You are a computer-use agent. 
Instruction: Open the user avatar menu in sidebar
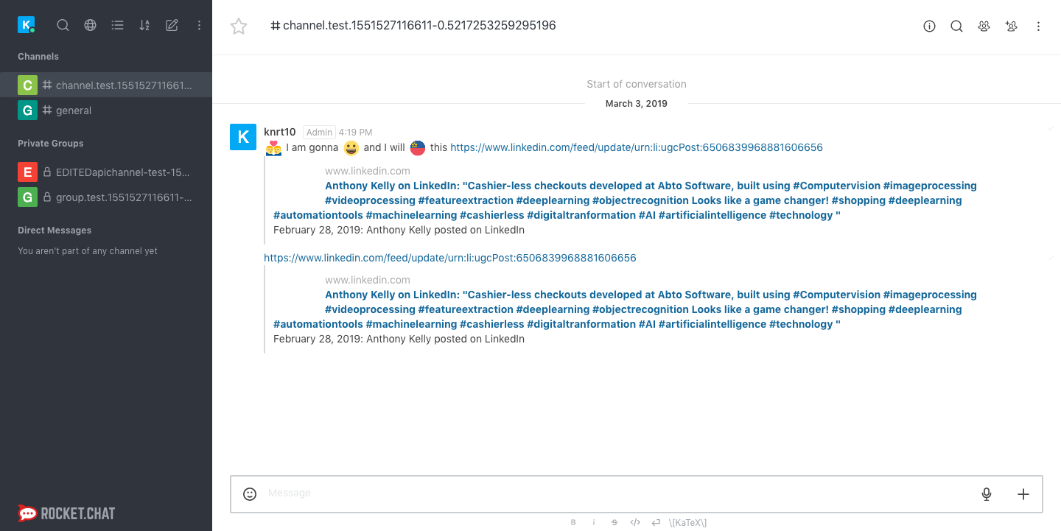[27, 25]
